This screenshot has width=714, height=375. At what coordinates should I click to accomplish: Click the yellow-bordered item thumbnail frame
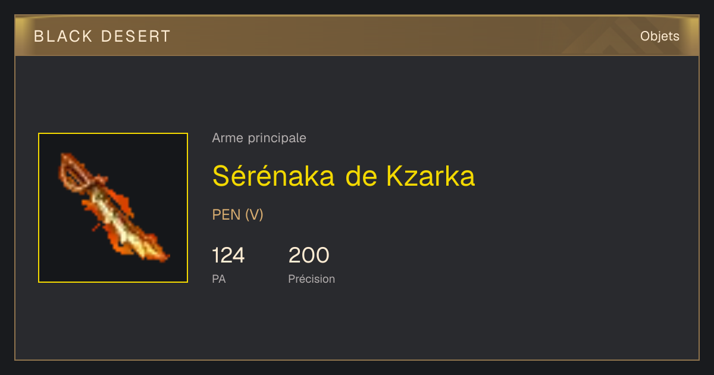(x=113, y=208)
